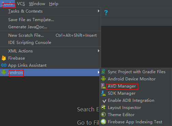Toggle the Enable ADB Integration checkmark
Image resolution: width=172 pixels, height=126 pixels.
tap(104, 101)
